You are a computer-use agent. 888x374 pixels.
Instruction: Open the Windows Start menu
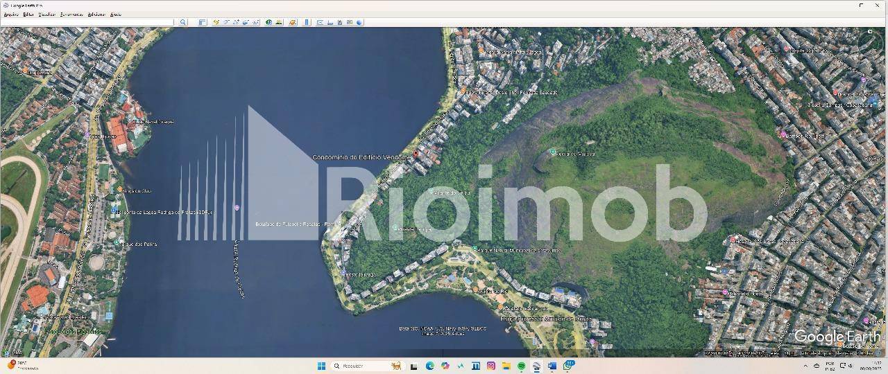[321, 366]
